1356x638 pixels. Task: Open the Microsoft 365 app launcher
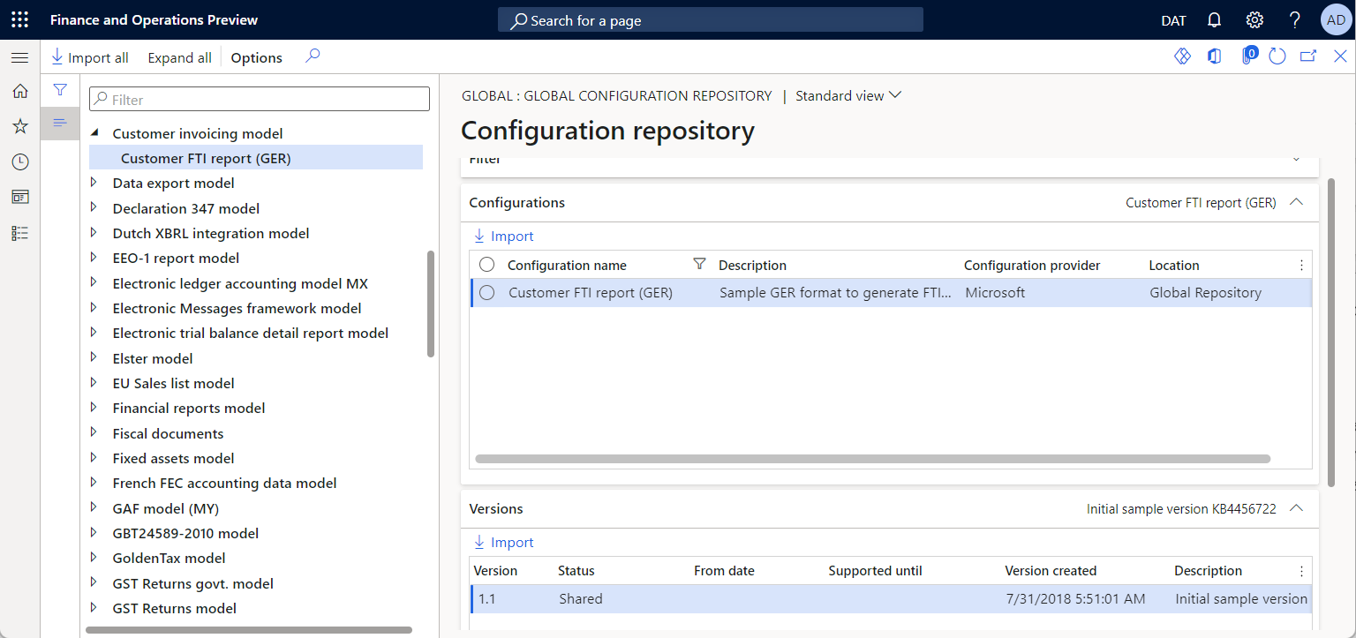click(x=19, y=19)
